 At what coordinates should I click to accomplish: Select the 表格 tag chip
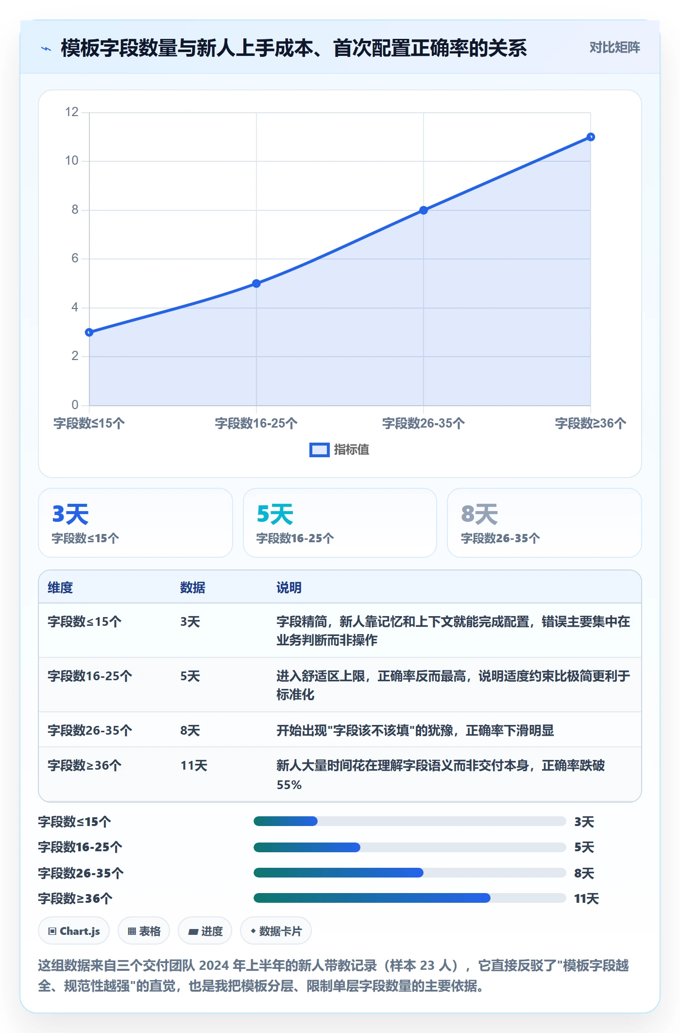tap(144, 931)
